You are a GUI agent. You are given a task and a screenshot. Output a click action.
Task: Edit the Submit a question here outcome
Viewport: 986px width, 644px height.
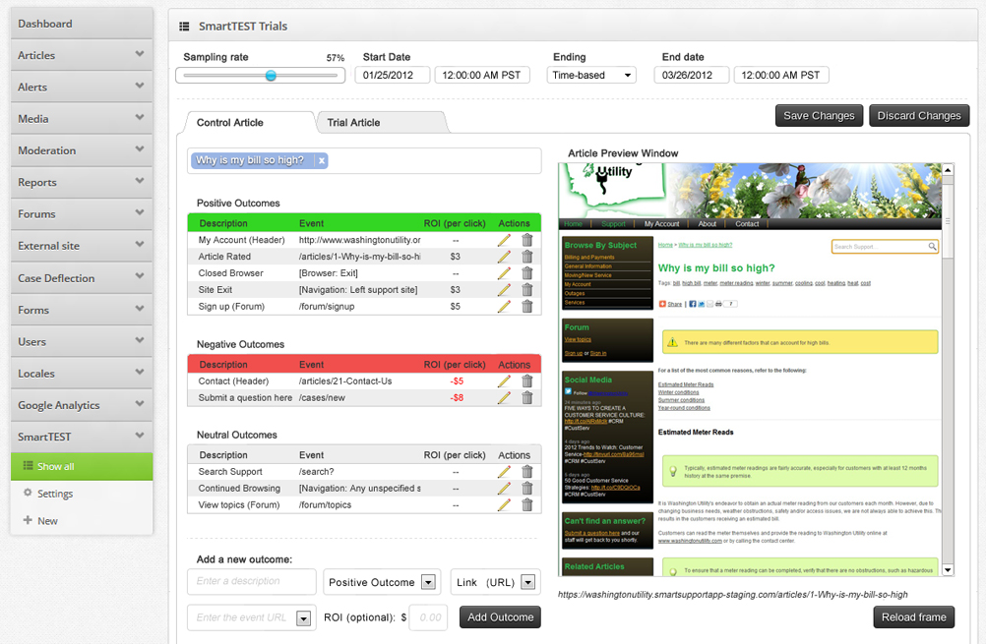click(x=504, y=397)
